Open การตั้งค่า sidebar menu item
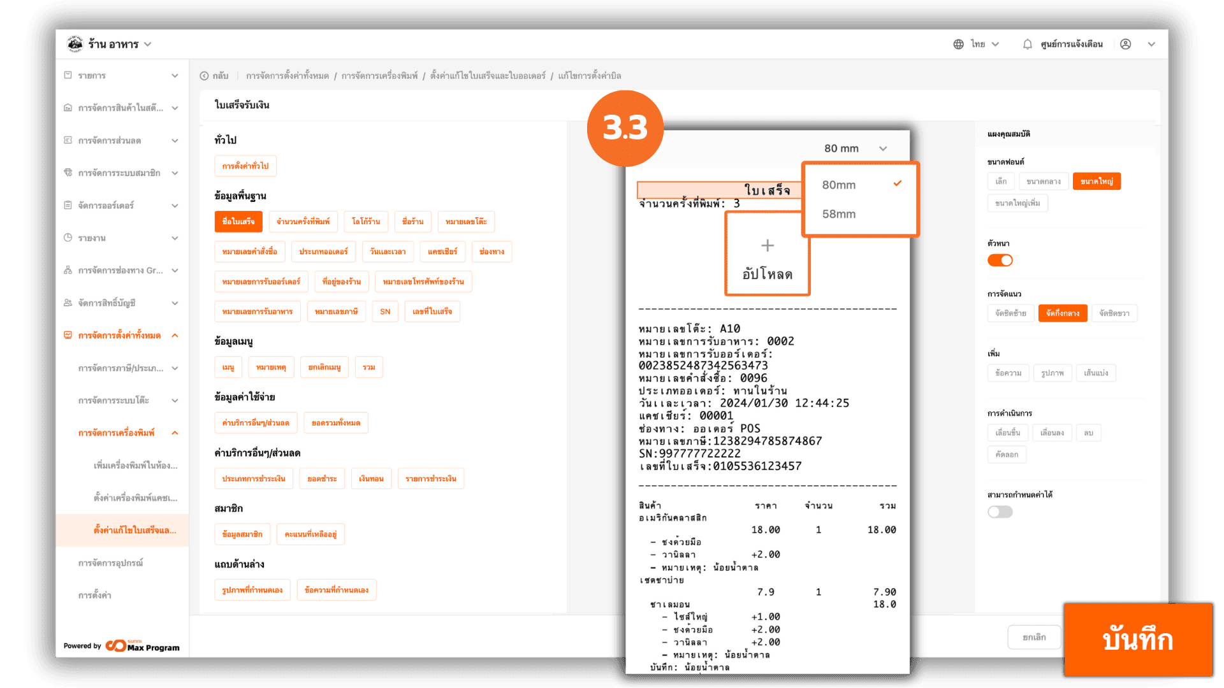The width and height of the screenshot is (1224, 688). tap(94, 596)
